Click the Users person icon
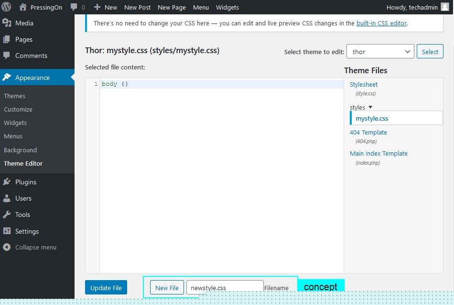The width and height of the screenshot is (454, 305). [7, 198]
